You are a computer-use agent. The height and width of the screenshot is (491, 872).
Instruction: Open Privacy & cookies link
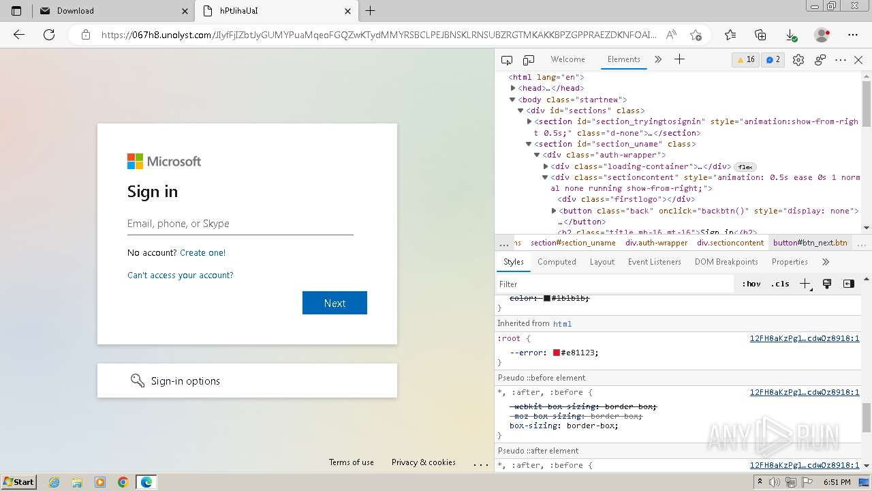pyautogui.click(x=423, y=462)
